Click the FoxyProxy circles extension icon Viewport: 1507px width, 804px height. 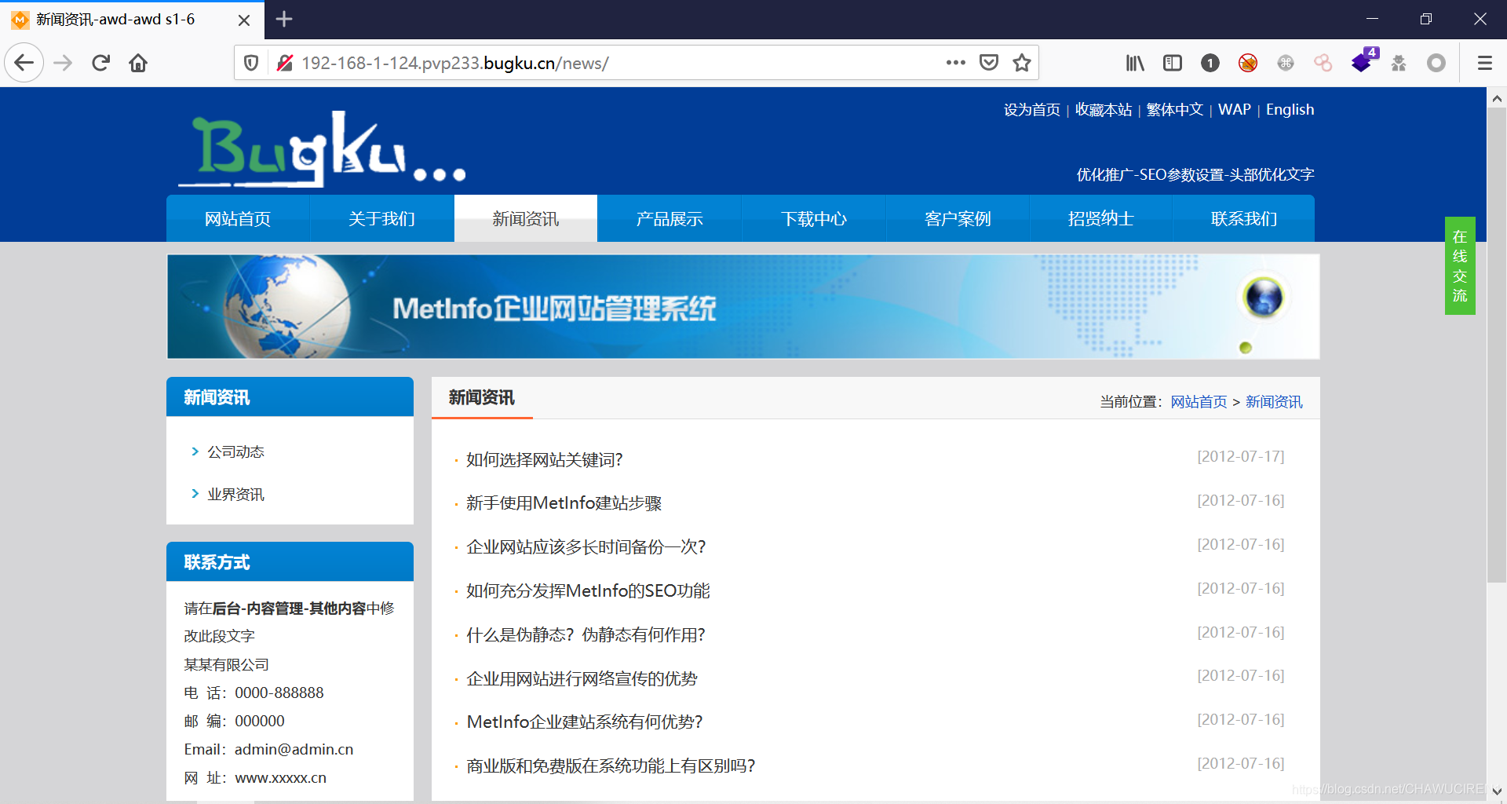1323,63
